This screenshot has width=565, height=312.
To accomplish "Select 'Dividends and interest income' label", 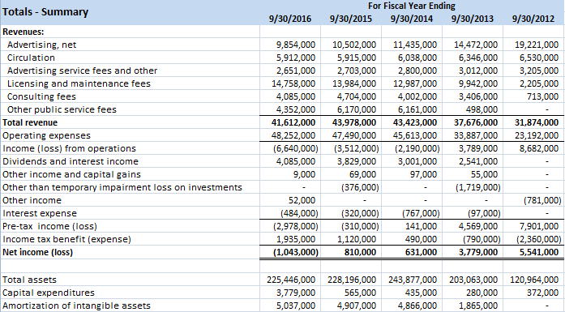I will (x=71, y=161).
